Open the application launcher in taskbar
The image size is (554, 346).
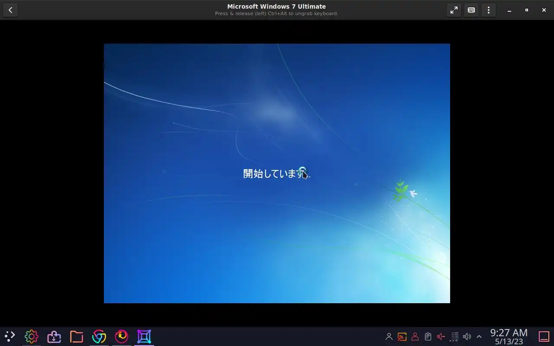point(10,336)
